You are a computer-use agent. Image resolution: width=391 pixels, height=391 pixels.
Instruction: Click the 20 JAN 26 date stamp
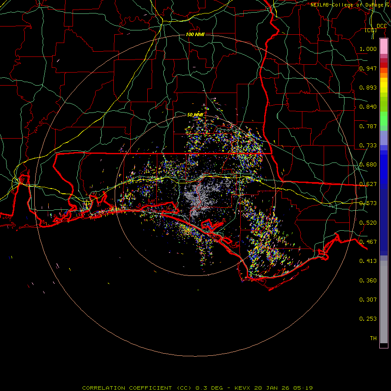click(272, 388)
